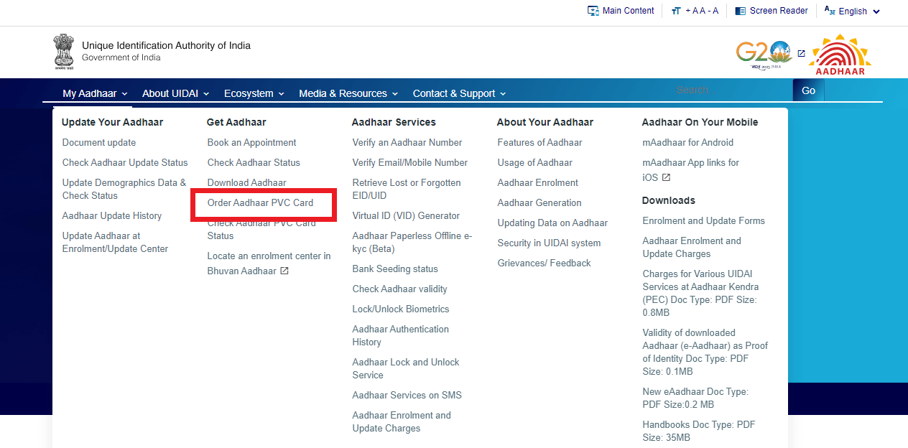Select Order Aadhaar PVC Card link
Screen dimensions: 908x448
(x=260, y=203)
